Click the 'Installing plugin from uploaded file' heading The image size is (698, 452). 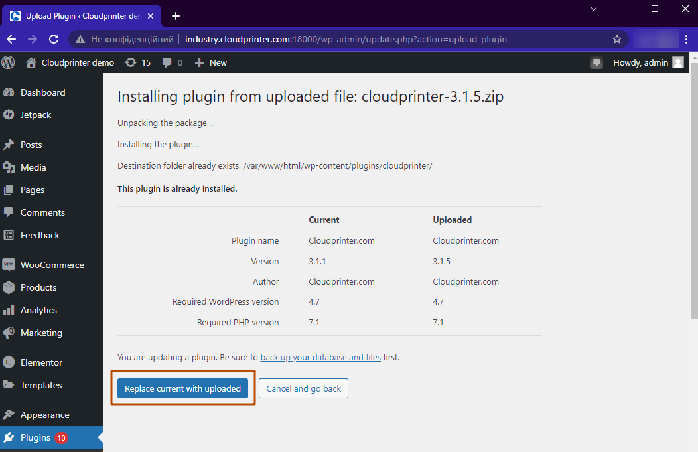(x=311, y=96)
